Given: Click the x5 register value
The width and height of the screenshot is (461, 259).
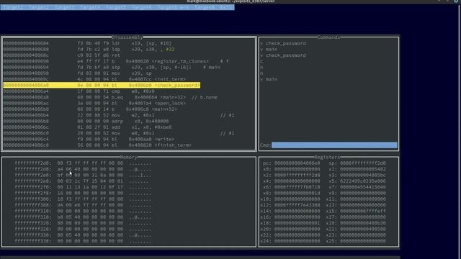Looking at the screenshot, I should (x=363, y=181).
